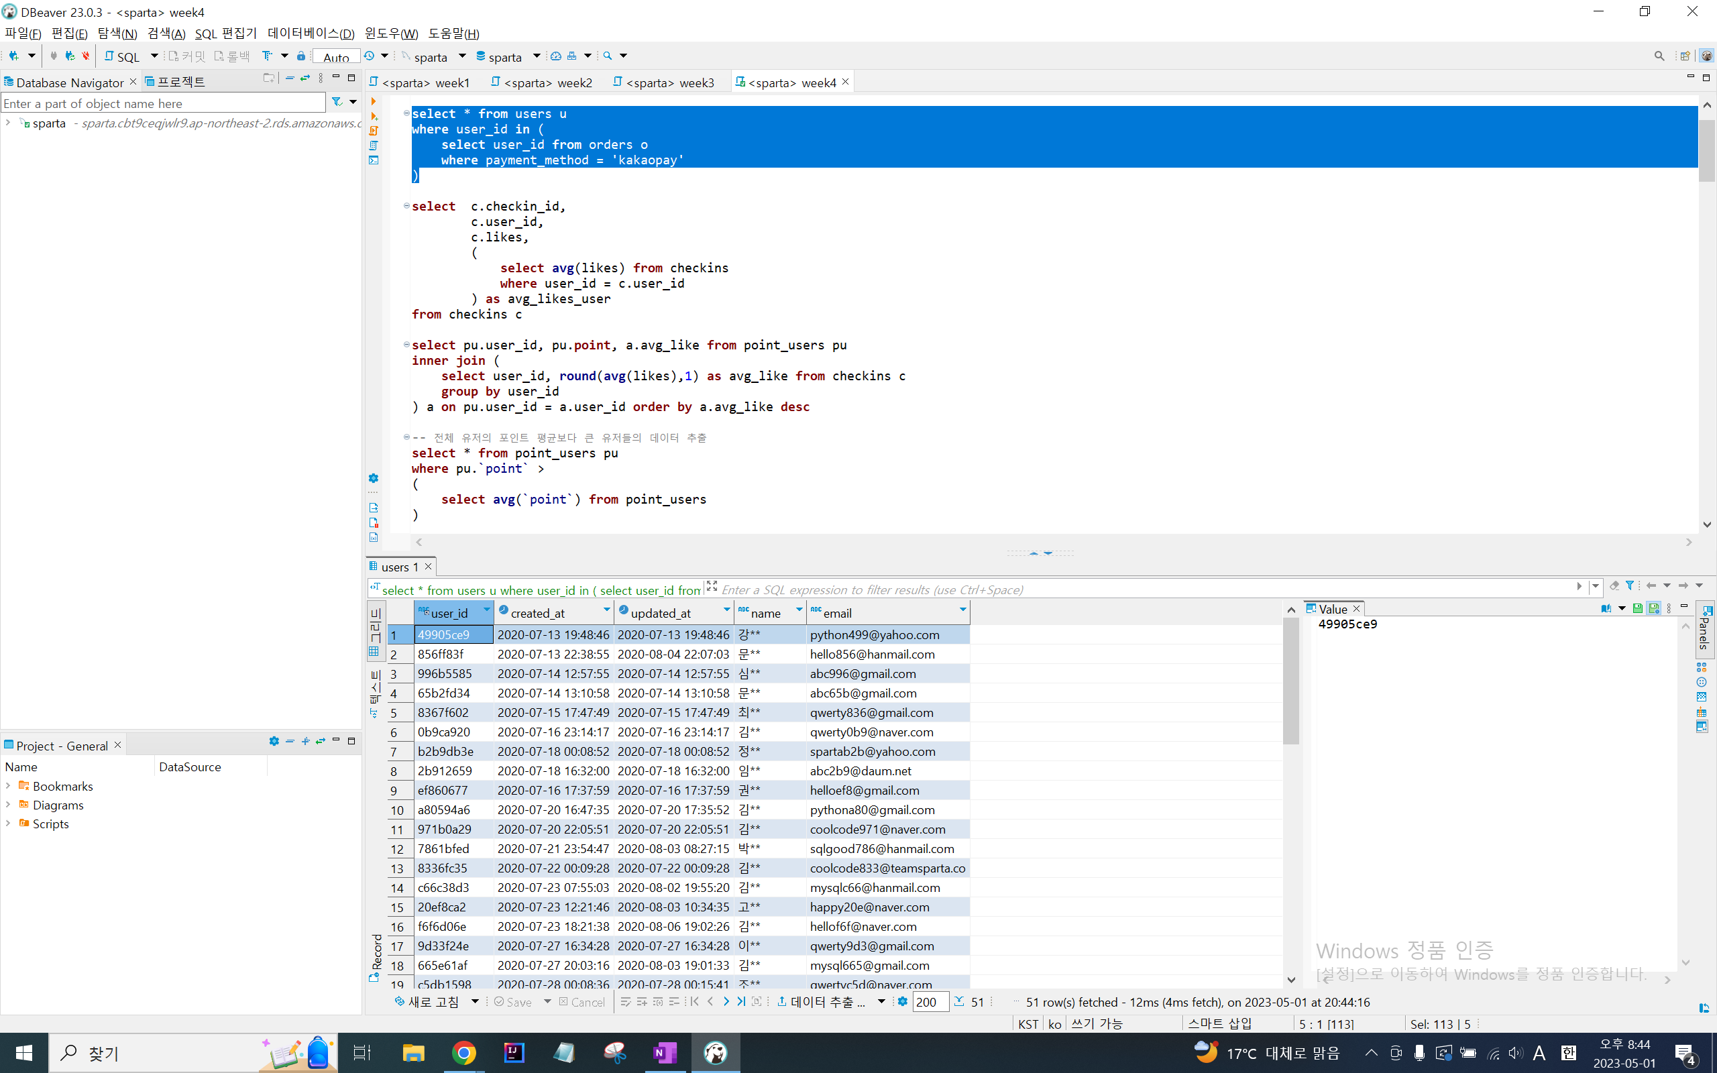Focus the object name search field
Viewport: 1717px width, 1073px height.
[x=163, y=103]
